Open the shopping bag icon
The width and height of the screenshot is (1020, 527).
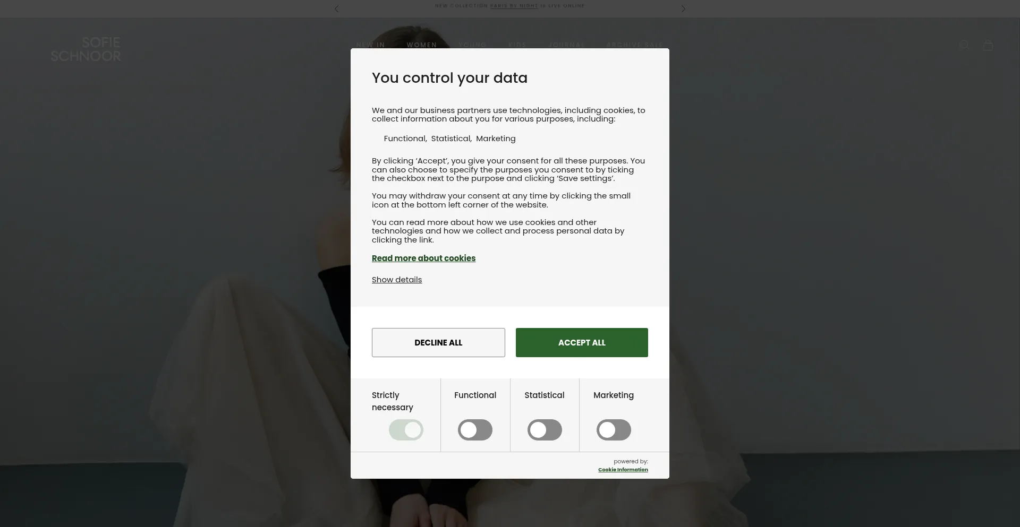point(988,45)
